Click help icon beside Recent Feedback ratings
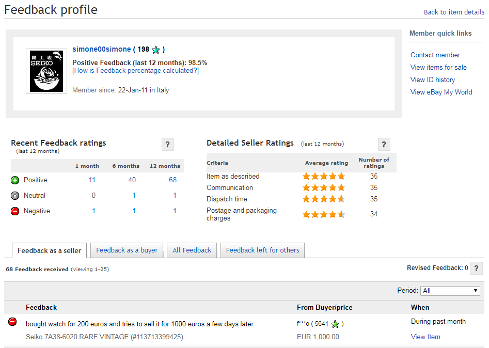This screenshot has width=489, height=348. (167, 145)
